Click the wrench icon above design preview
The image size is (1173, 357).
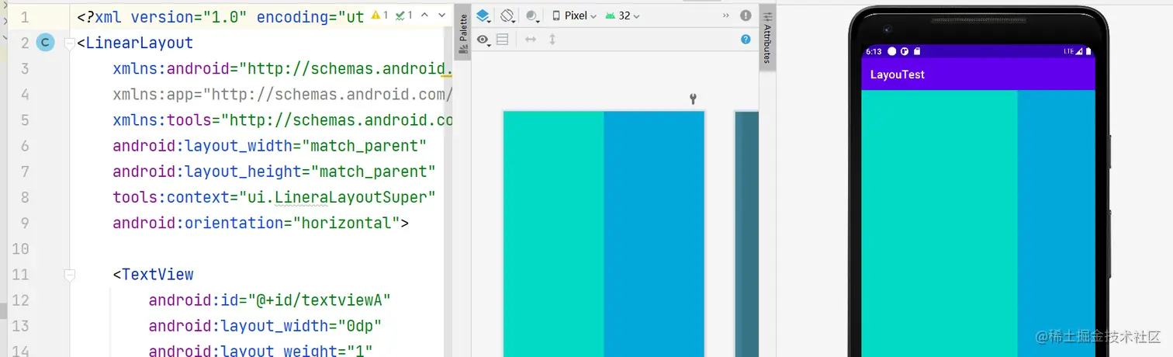pyautogui.click(x=693, y=99)
